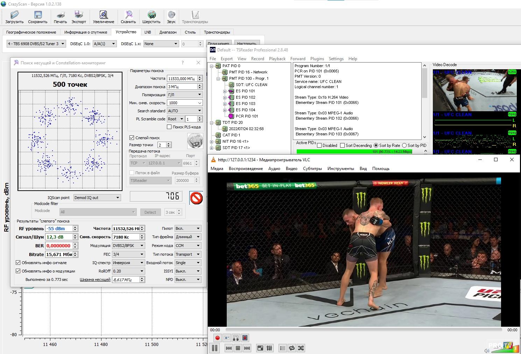This screenshot has height=354, width=521.
Task: Click the Загрузить (load) toolbar icon
Action: click(14, 16)
